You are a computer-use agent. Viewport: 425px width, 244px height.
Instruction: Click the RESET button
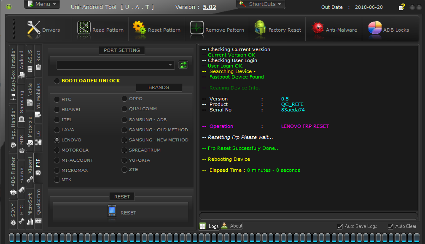(121, 212)
